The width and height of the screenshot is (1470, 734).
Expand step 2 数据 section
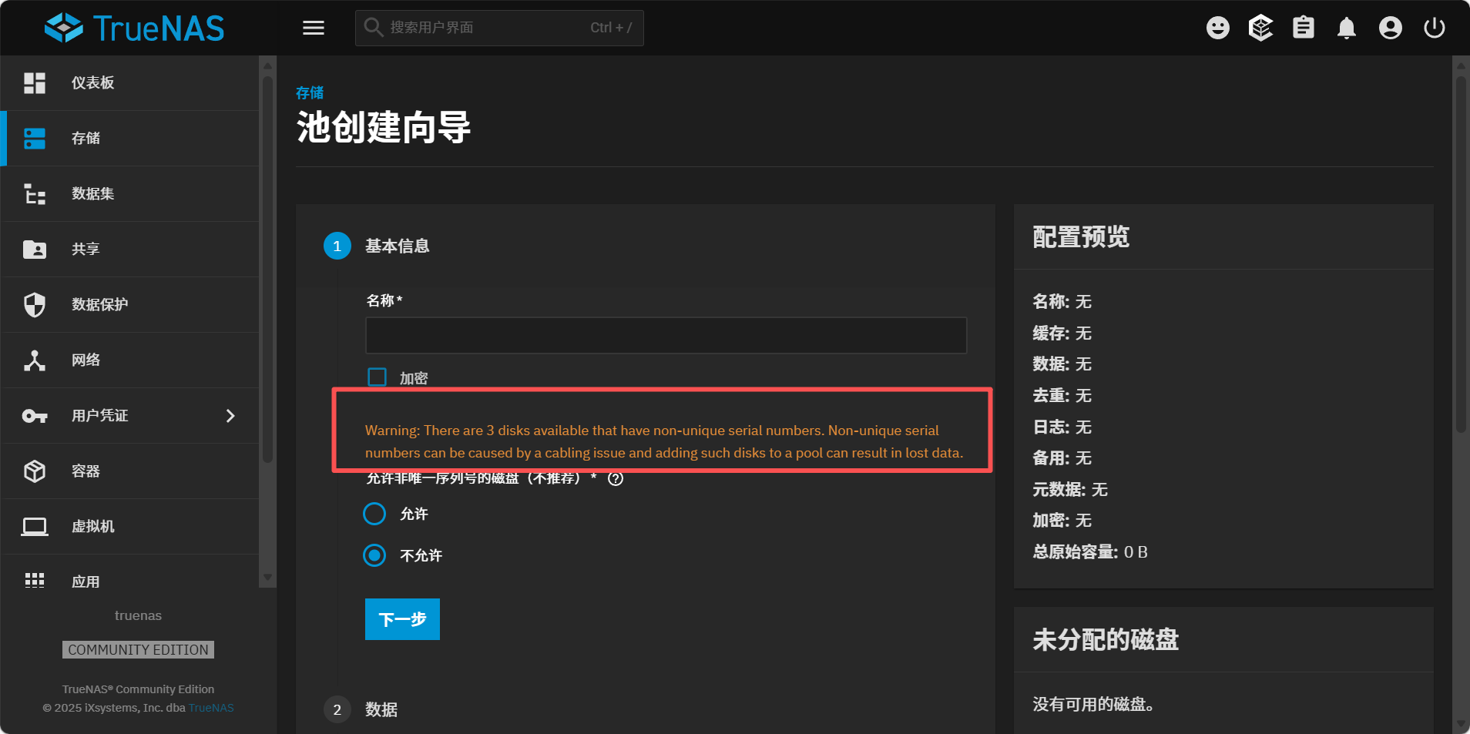[x=381, y=709]
